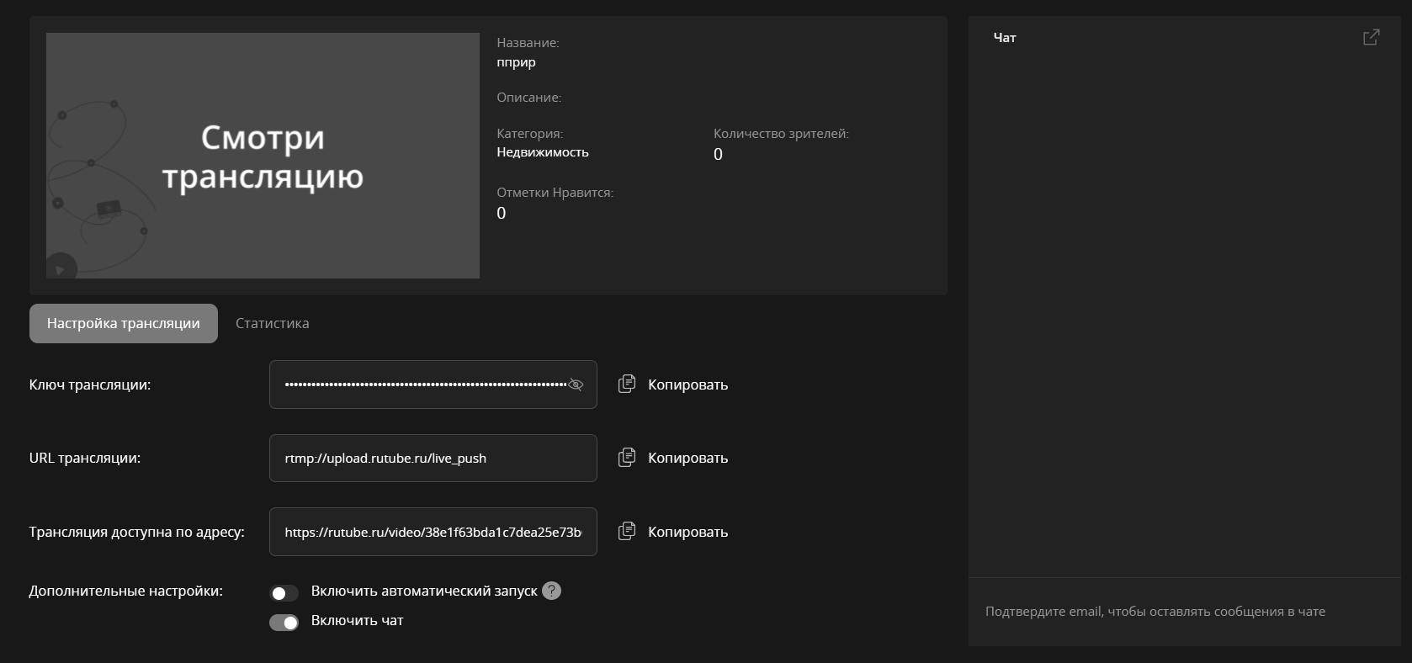Click the Копировать text for Ключ трансляции

687,385
